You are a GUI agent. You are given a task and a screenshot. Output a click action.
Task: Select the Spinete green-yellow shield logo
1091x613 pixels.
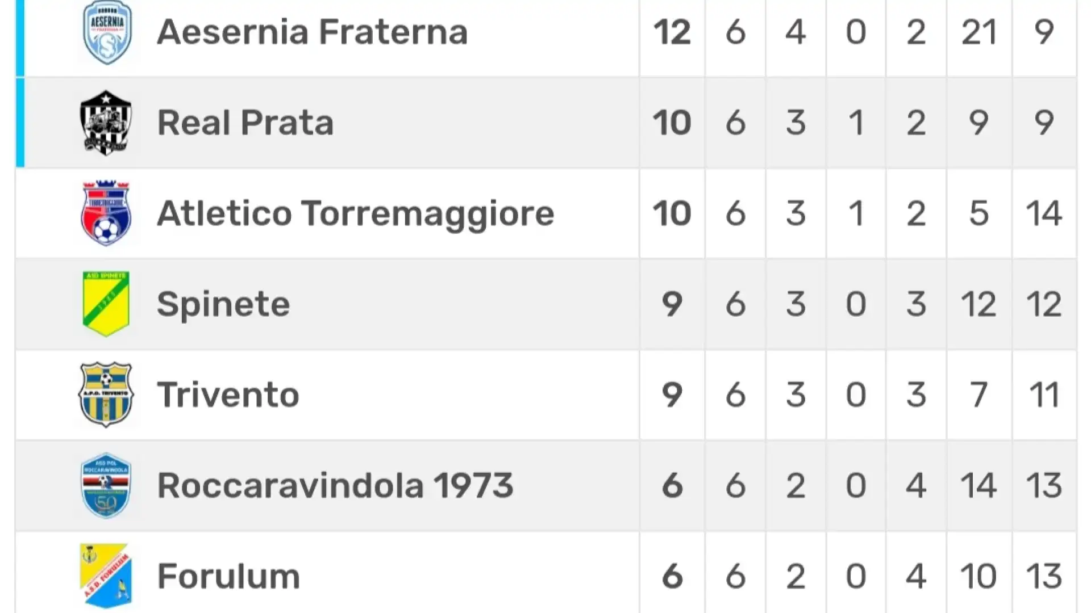tap(106, 304)
